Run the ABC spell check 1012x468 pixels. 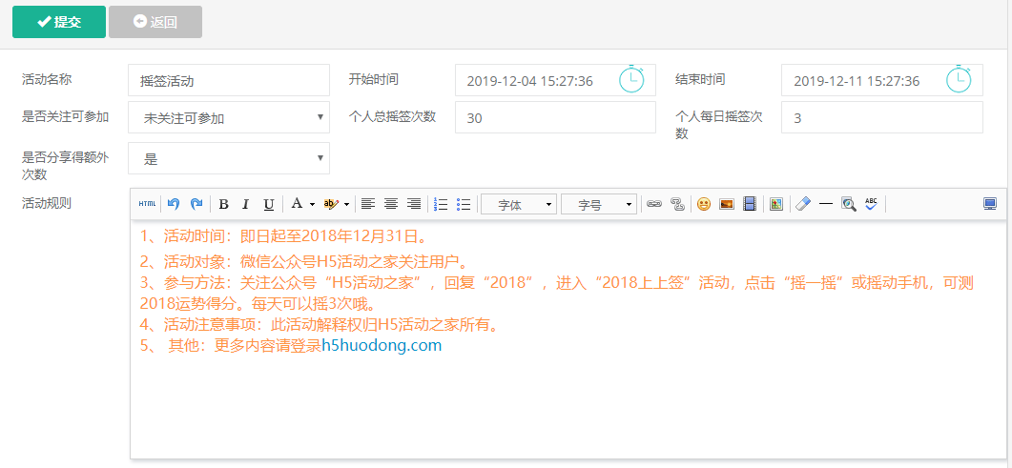[x=871, y=204]
